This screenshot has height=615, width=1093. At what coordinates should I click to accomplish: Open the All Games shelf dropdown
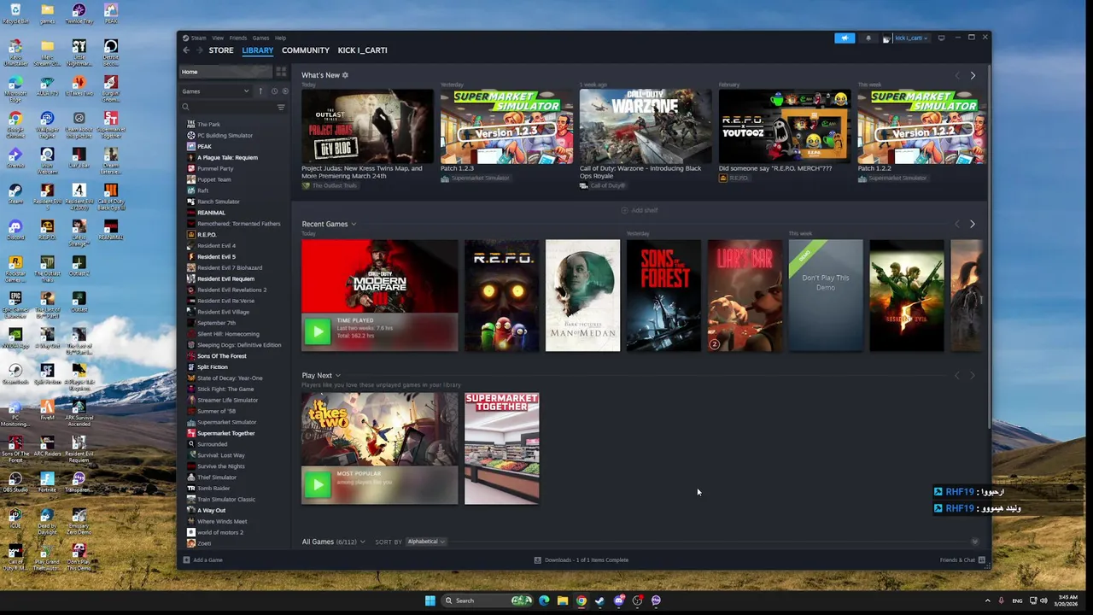pyautogui.click(x=362, y=542)
